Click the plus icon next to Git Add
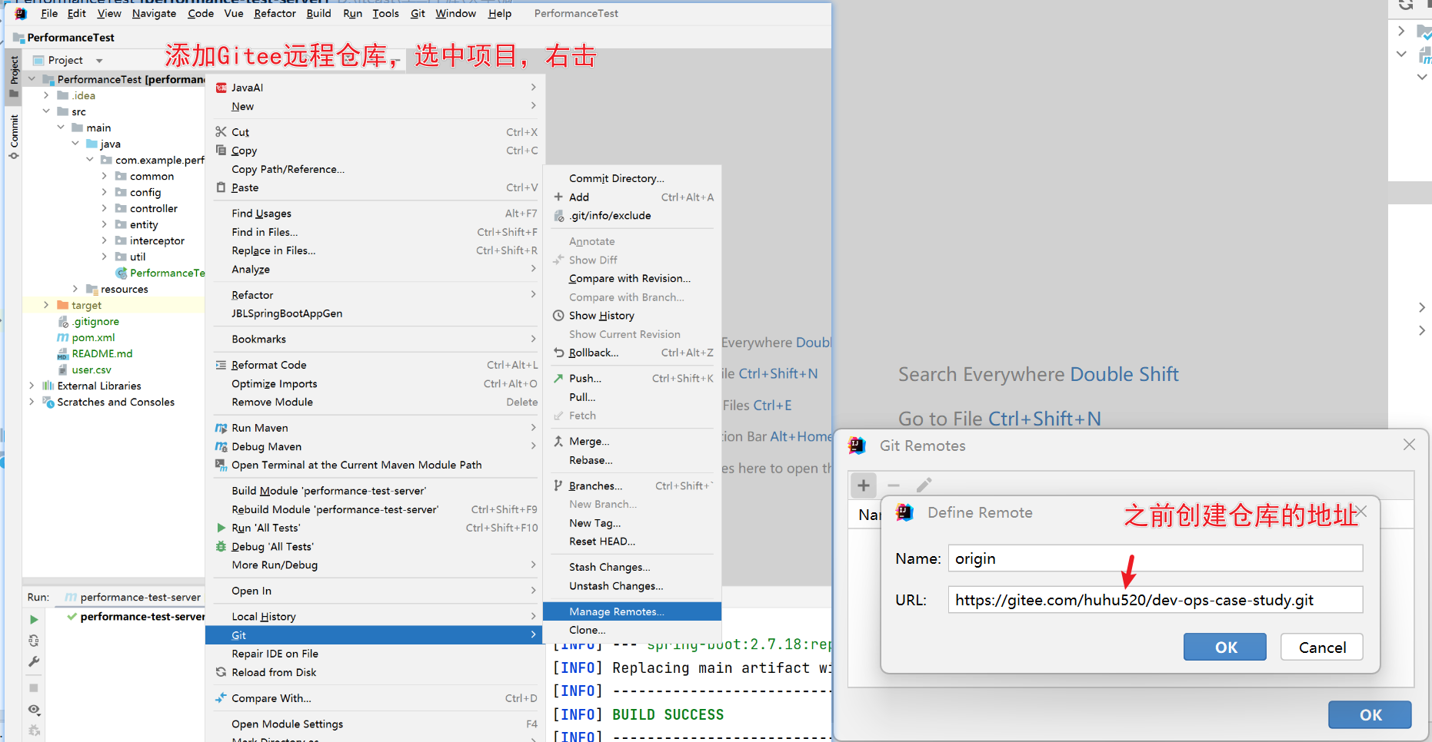This screenshot has width=1432, height=742. (x=558, y=197)
